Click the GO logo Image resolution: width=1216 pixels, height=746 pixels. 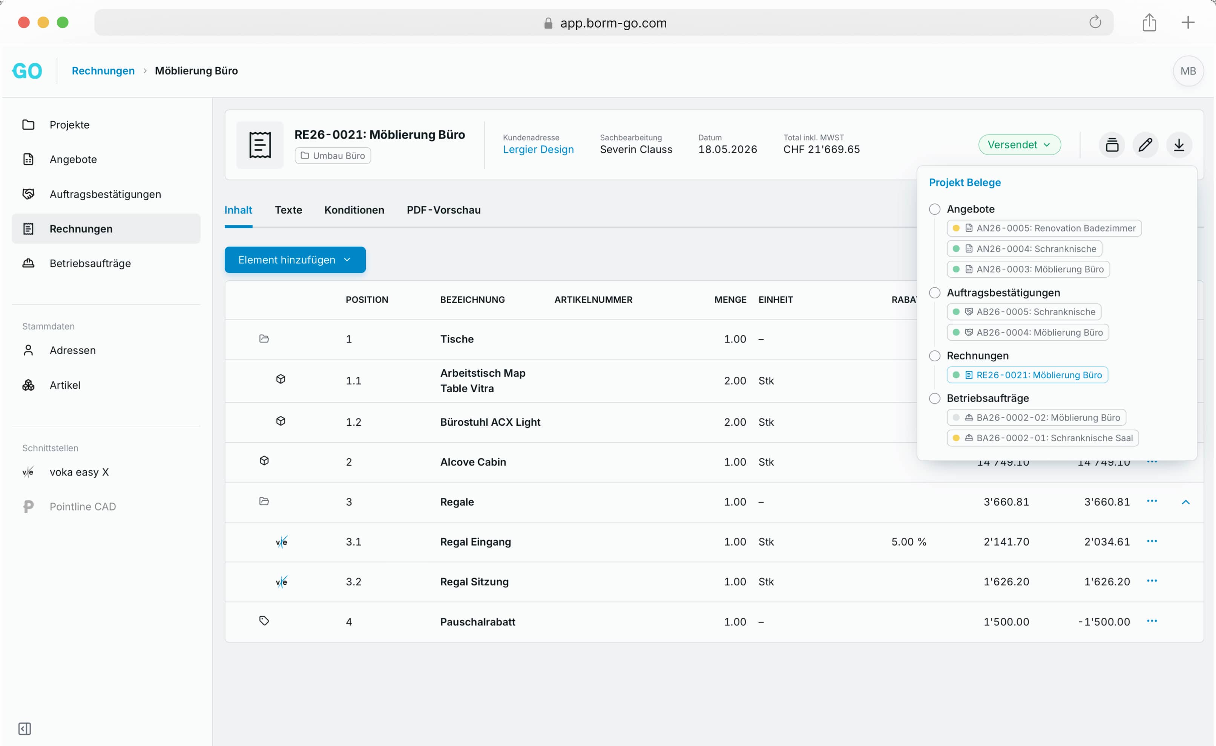tap(27, 70)
